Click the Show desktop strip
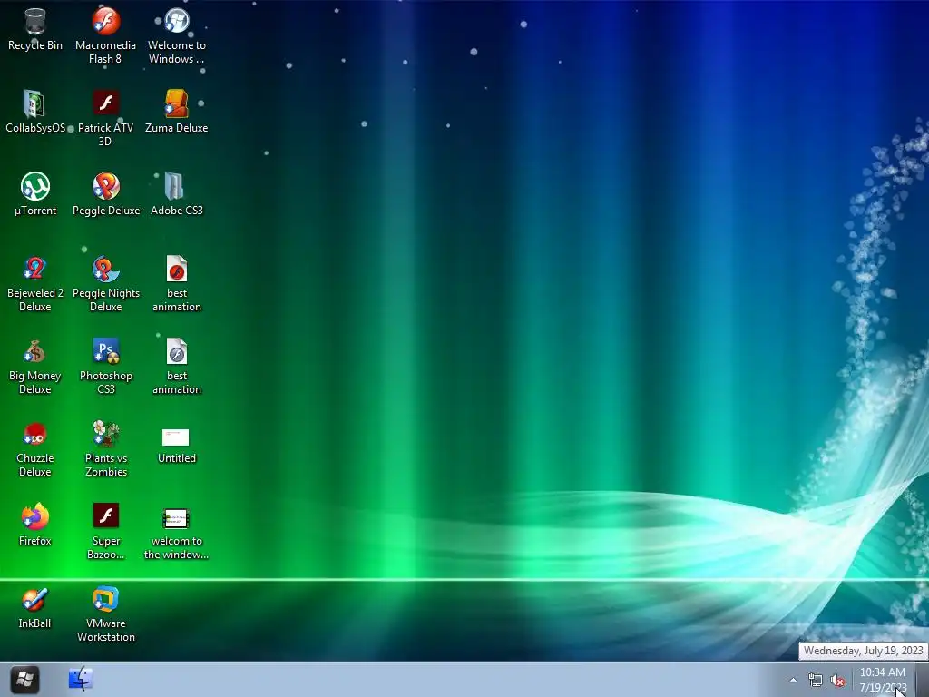Viewport: 929px width, 697px height. [x=922, y=679]
